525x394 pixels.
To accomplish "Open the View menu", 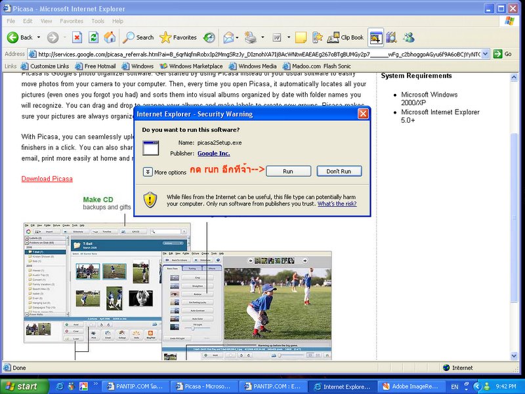I will pos(46,21).
